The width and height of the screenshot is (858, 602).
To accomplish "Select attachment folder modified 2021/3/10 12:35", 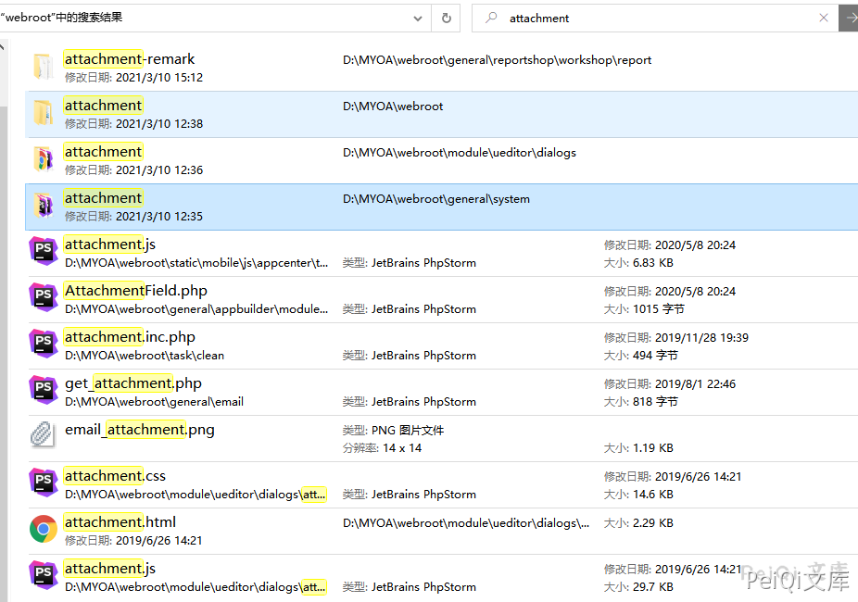I will [104, 198].
